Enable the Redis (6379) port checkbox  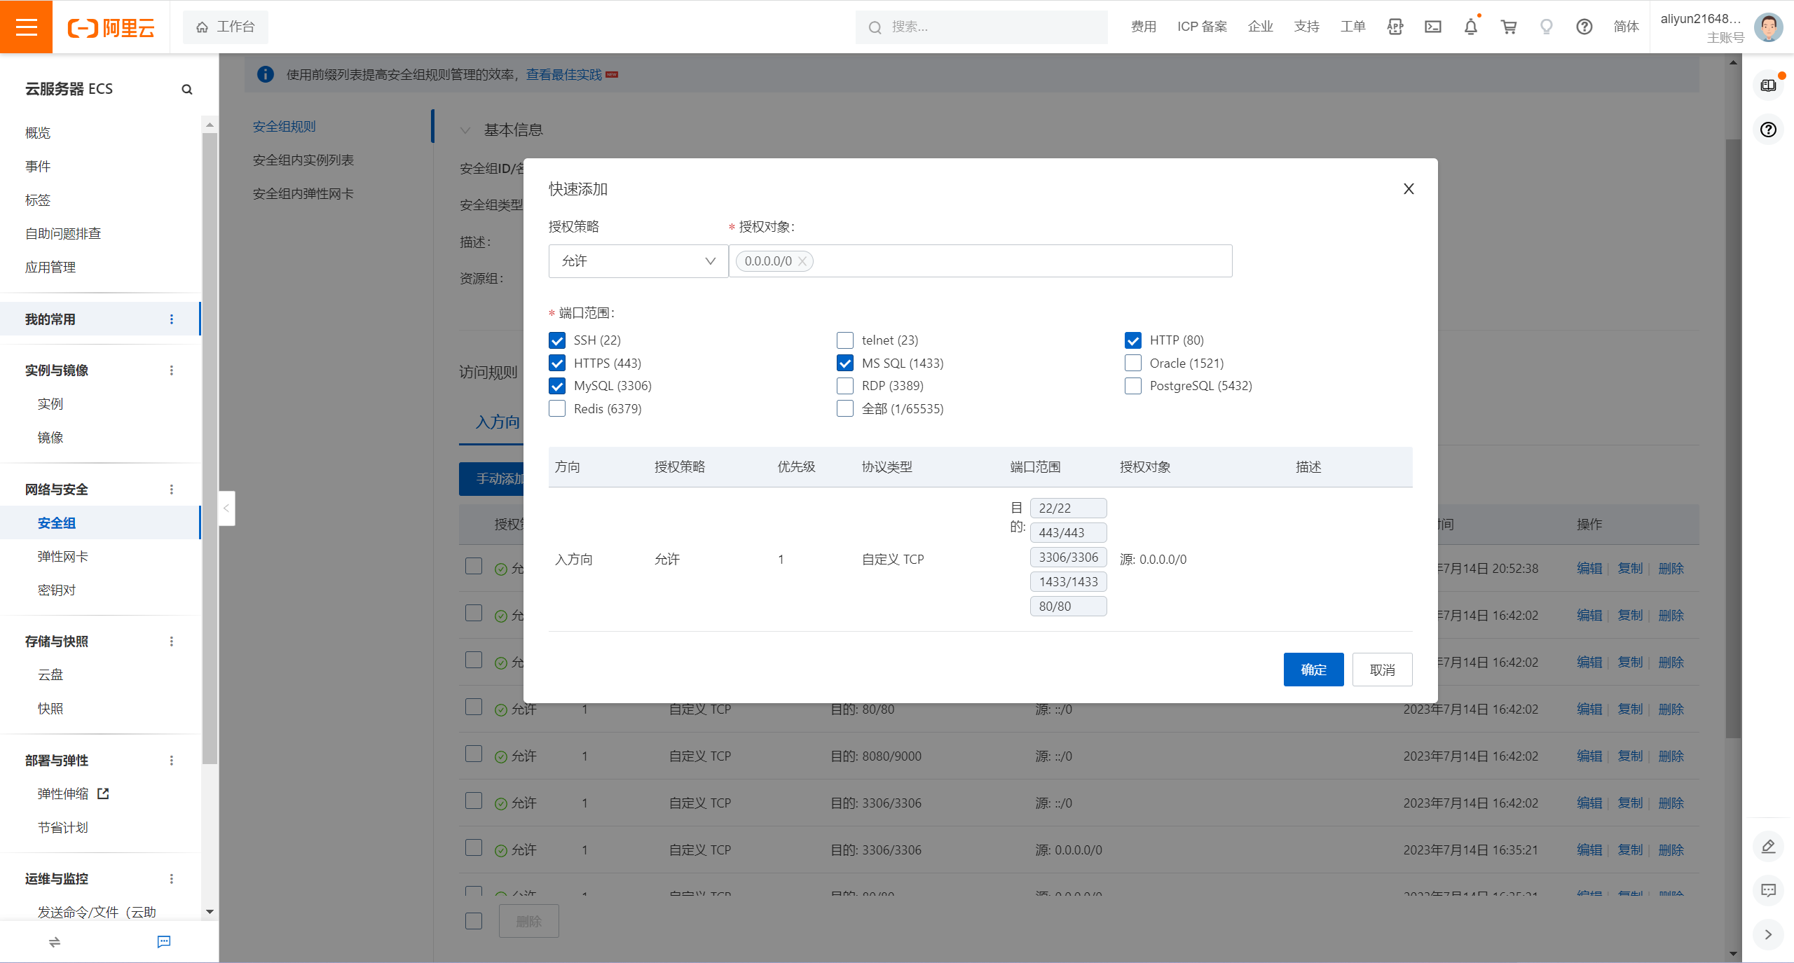[x=557, y=409]
